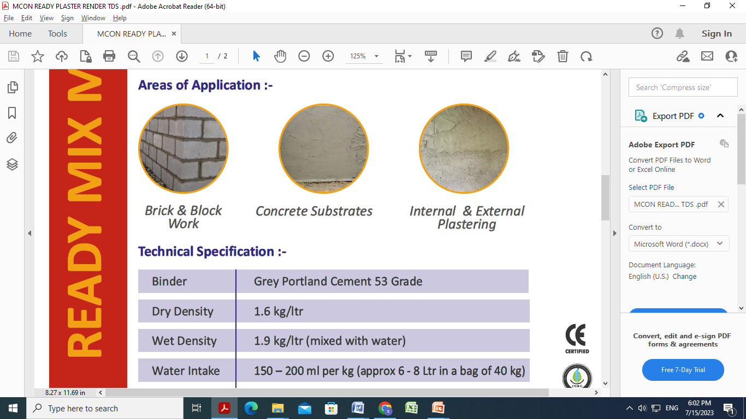Open the Window menu
The width and height of the screenshot is (746, 419).
pos(93,18)
